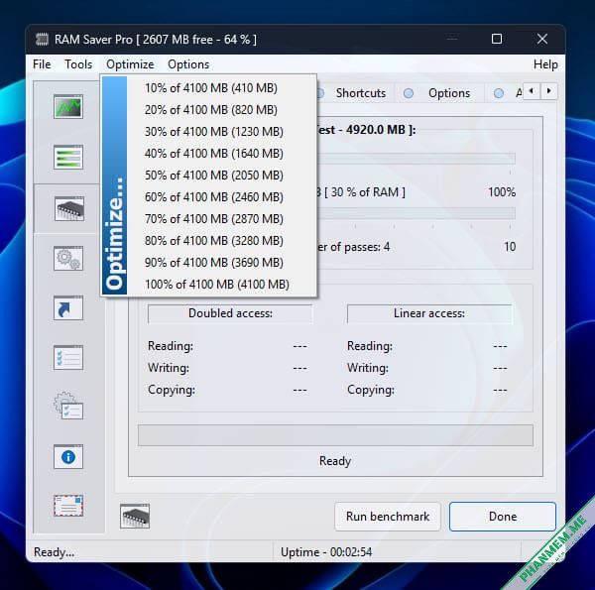Open the File menu

(x=42, y=64)
